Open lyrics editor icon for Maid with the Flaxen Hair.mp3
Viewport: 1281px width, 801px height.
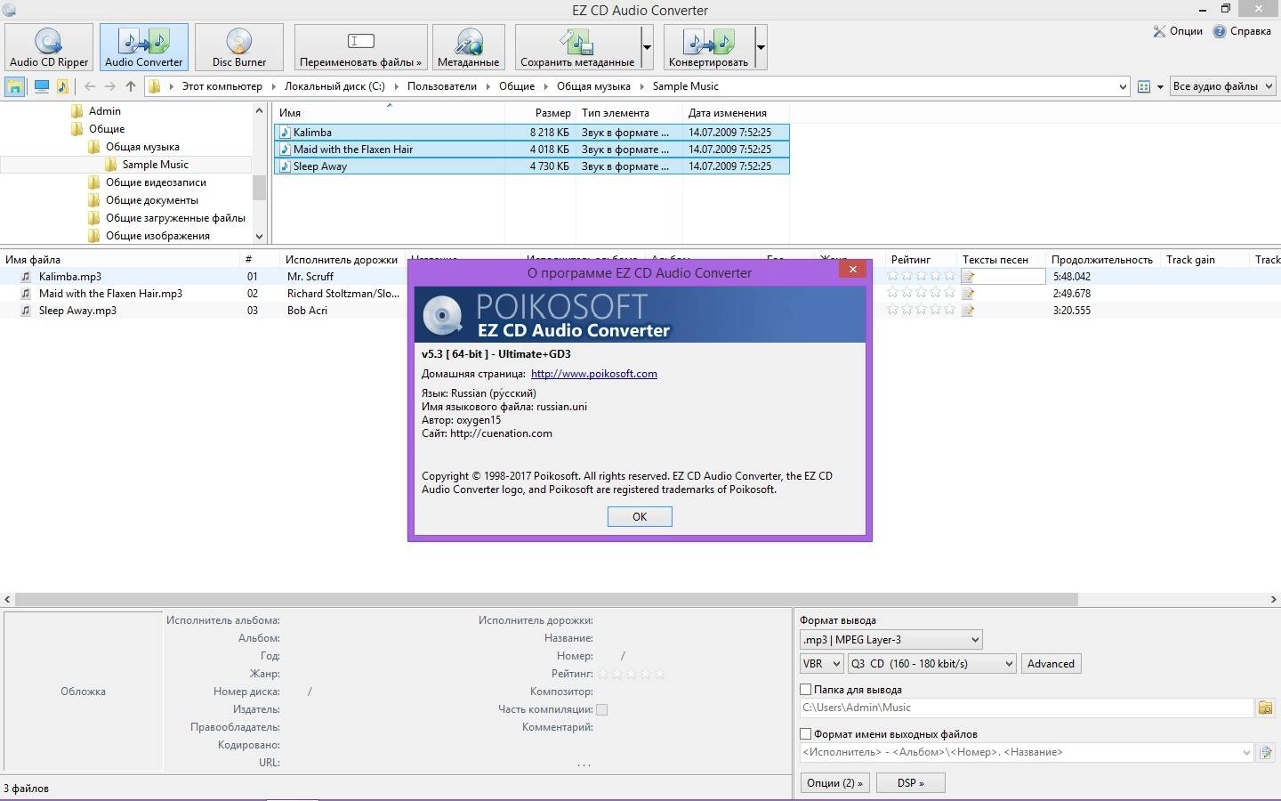coord(968,294)
